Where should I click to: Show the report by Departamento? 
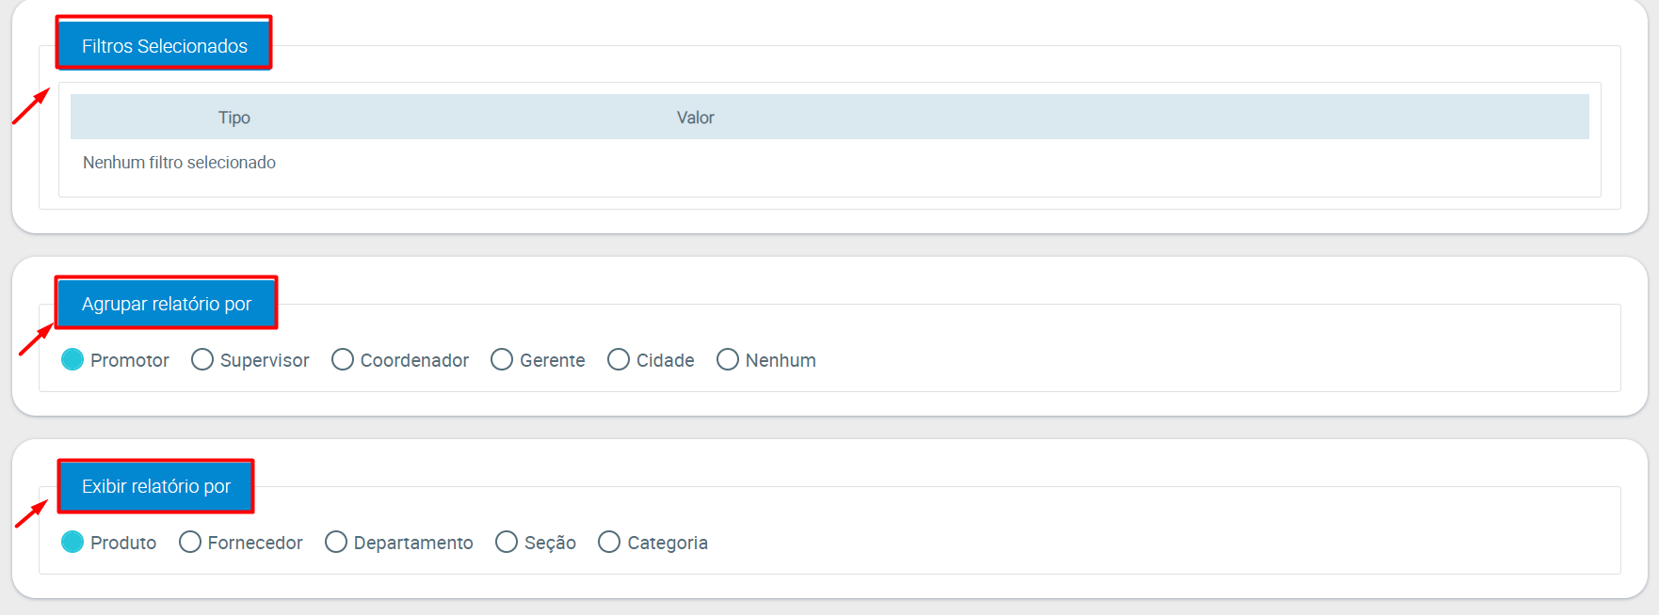click(x=336, y=543)
